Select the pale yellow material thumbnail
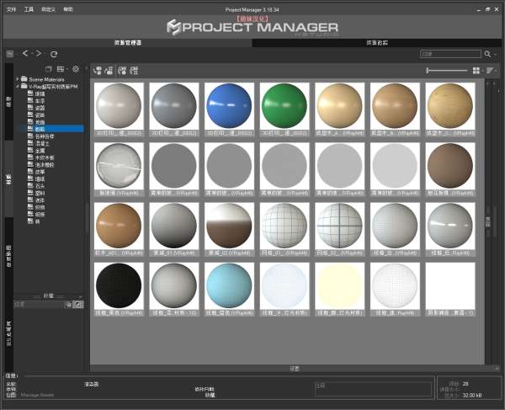Image resolution: width=505 pixels, height=410 pixels. 339,285
